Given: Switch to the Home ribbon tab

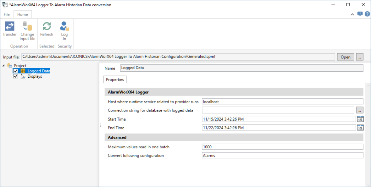Looking at the screenshot, I should tap(23, 14).
